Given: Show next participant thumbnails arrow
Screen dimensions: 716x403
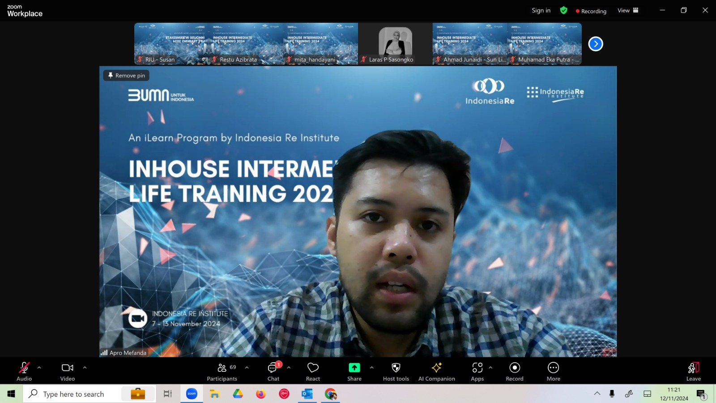Looking at the screenshot, I should 596,44.
